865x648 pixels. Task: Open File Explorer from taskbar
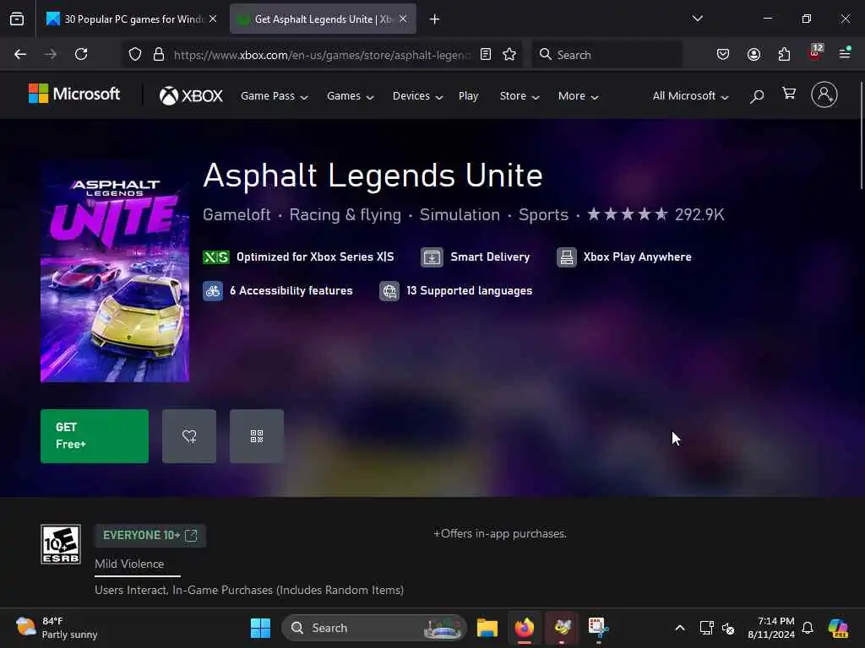(x=487, y=628)
